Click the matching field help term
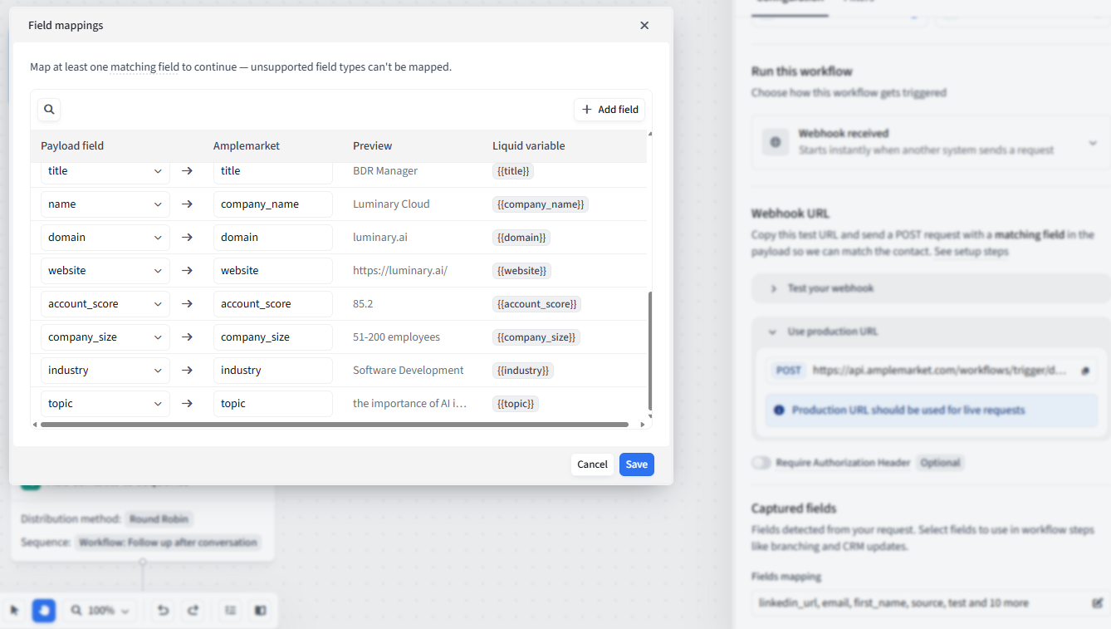The width and height of the screenshot is (1111, 629). click(144, 67)
